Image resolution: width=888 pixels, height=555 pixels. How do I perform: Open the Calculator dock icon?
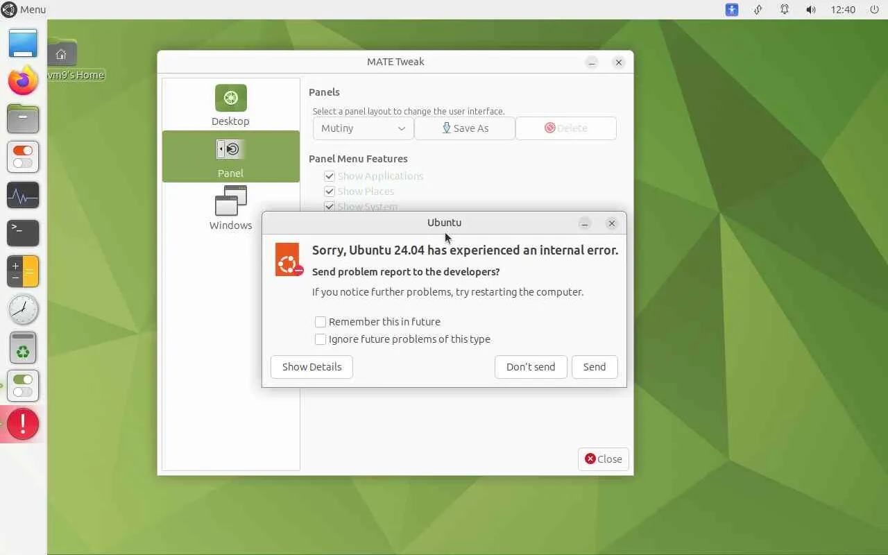click(x=23, y=271)
